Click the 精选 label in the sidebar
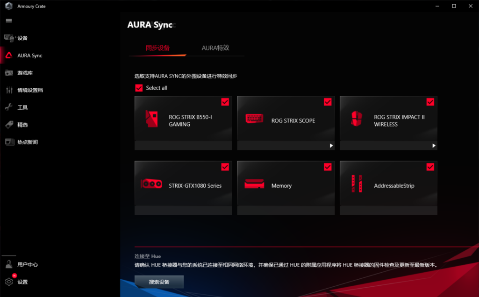This screenshot has width=479, height=297. (x=22, y=125)
